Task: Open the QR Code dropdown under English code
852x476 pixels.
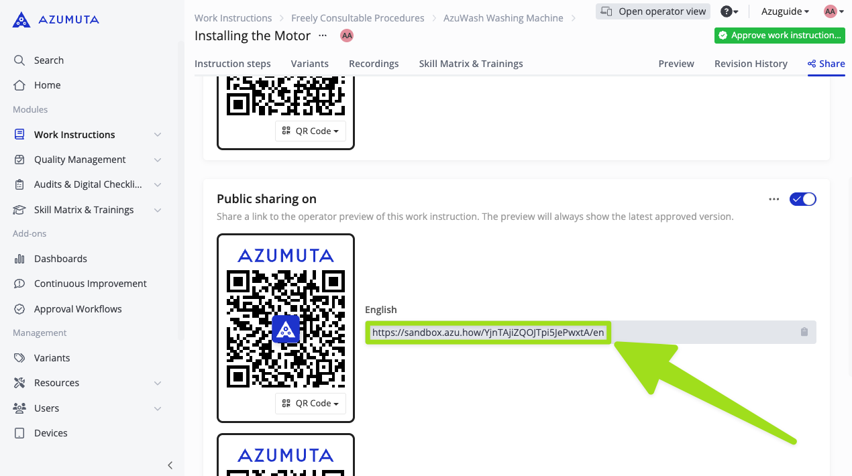Action: click(x=310, y=403)
